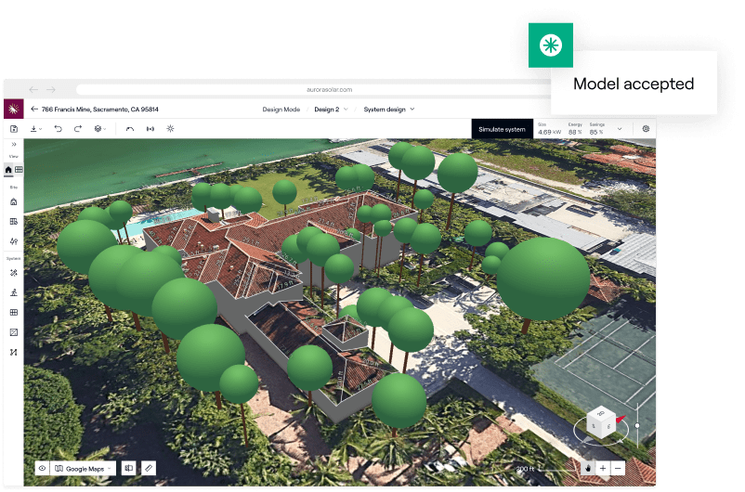
Task: Open the Google Maps imagery dropdown
Action: pos(85,469)
